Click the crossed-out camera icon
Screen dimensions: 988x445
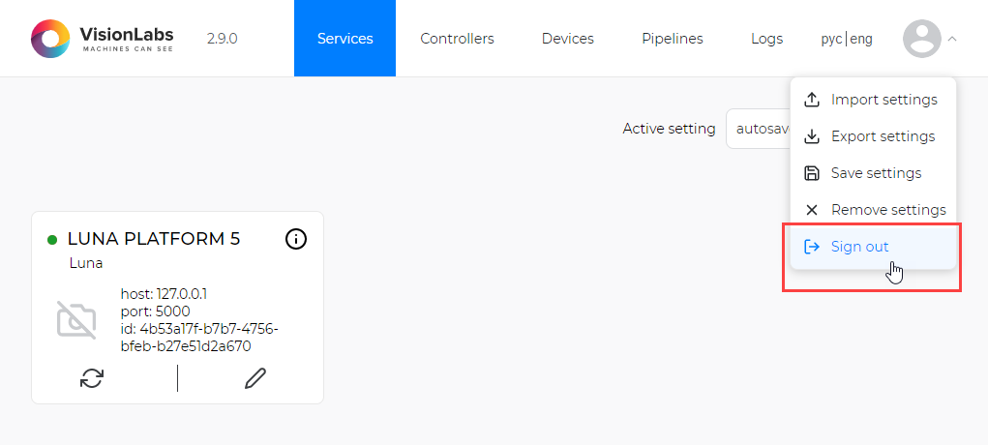tap(76, 320)
